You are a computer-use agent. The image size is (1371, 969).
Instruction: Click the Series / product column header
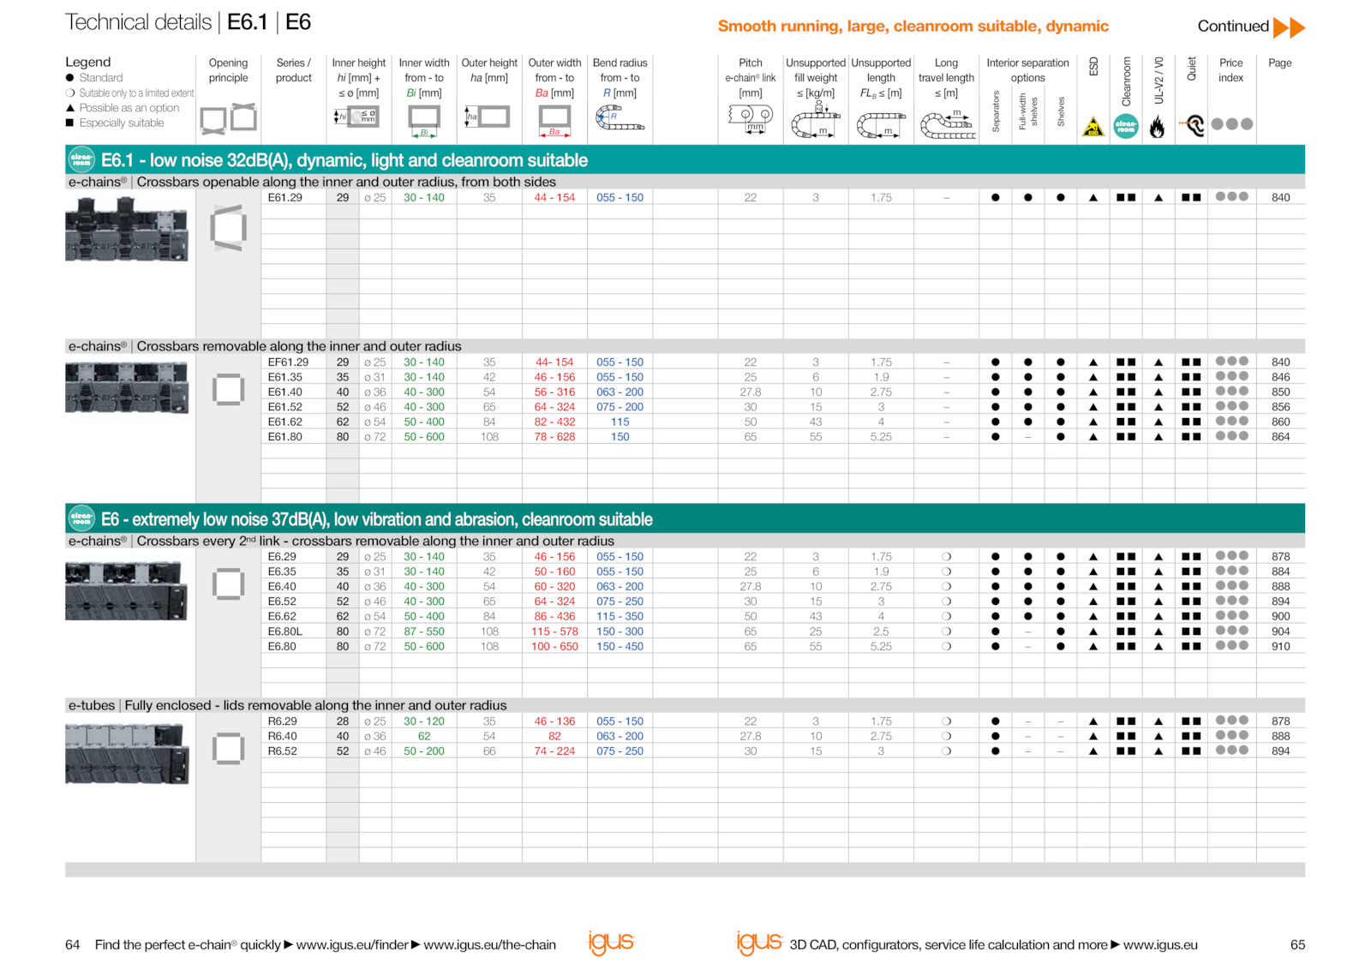tap(293, 70)
